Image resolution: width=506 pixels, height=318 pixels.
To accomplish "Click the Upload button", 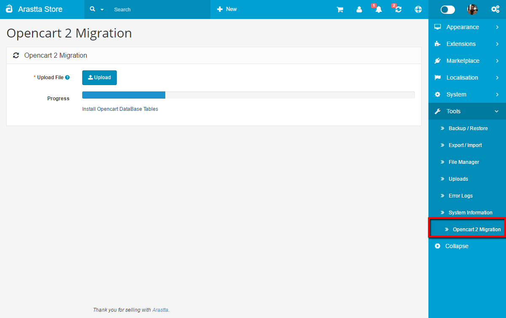I will coord(100,77).
